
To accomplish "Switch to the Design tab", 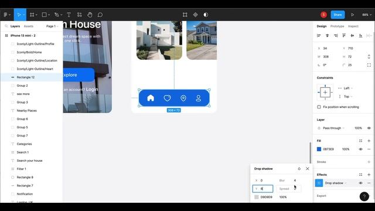I will tap(322, 26).
